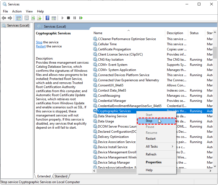The width and height of the screenshot is (218, 185).
Task: Select Properties in the context menu
Action: click(x=153, y=162)
